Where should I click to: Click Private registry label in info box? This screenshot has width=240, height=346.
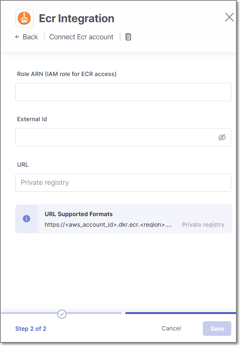[x=203, y=225]
